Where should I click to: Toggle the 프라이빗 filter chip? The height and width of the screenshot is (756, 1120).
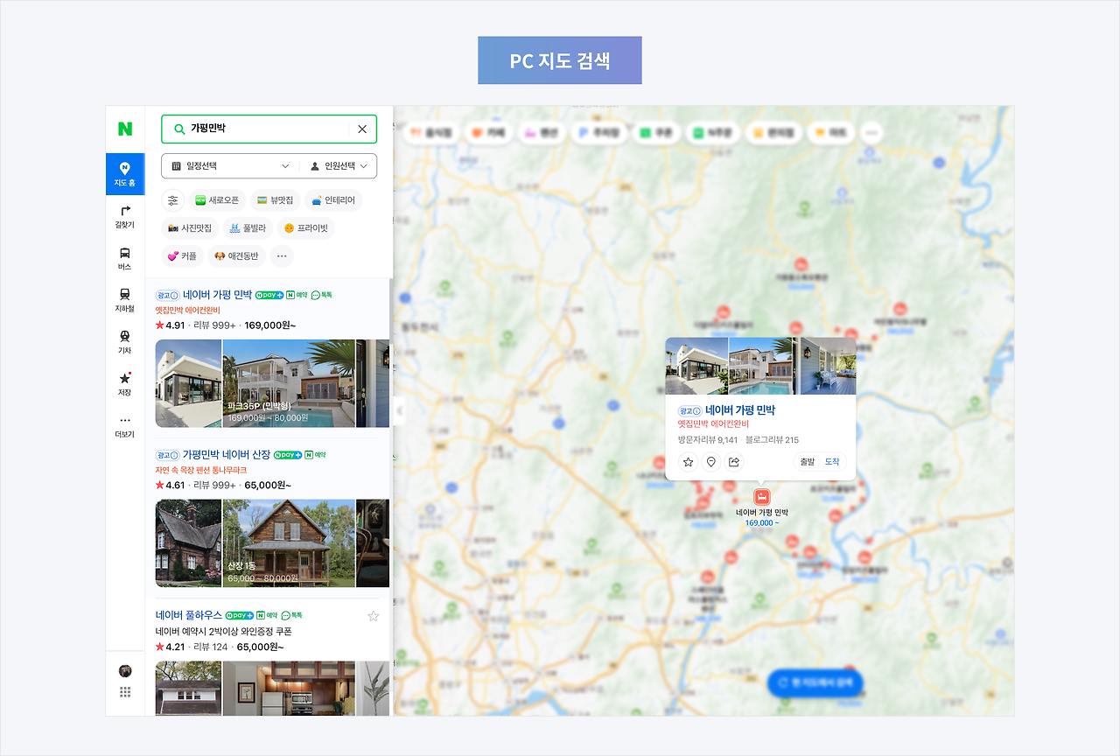pyautogui.click(x=306, y=228)
